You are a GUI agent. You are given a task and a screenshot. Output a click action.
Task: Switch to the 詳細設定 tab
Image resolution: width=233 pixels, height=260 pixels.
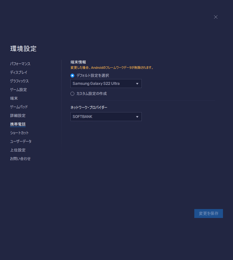[x=18, y=116]
